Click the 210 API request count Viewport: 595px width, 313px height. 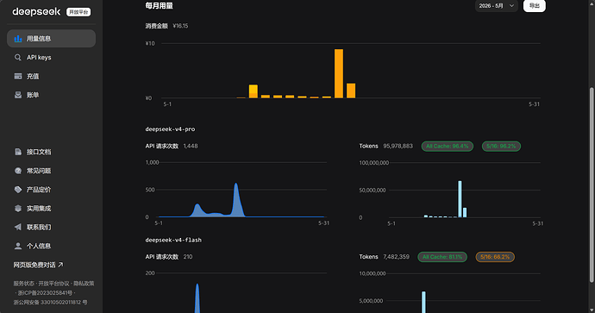pos(188,257)
